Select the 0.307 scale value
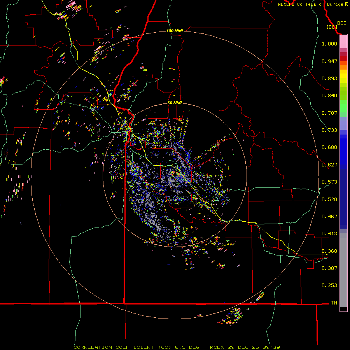The height and width of the screenshot is (350, 350). tap(329, 268)
